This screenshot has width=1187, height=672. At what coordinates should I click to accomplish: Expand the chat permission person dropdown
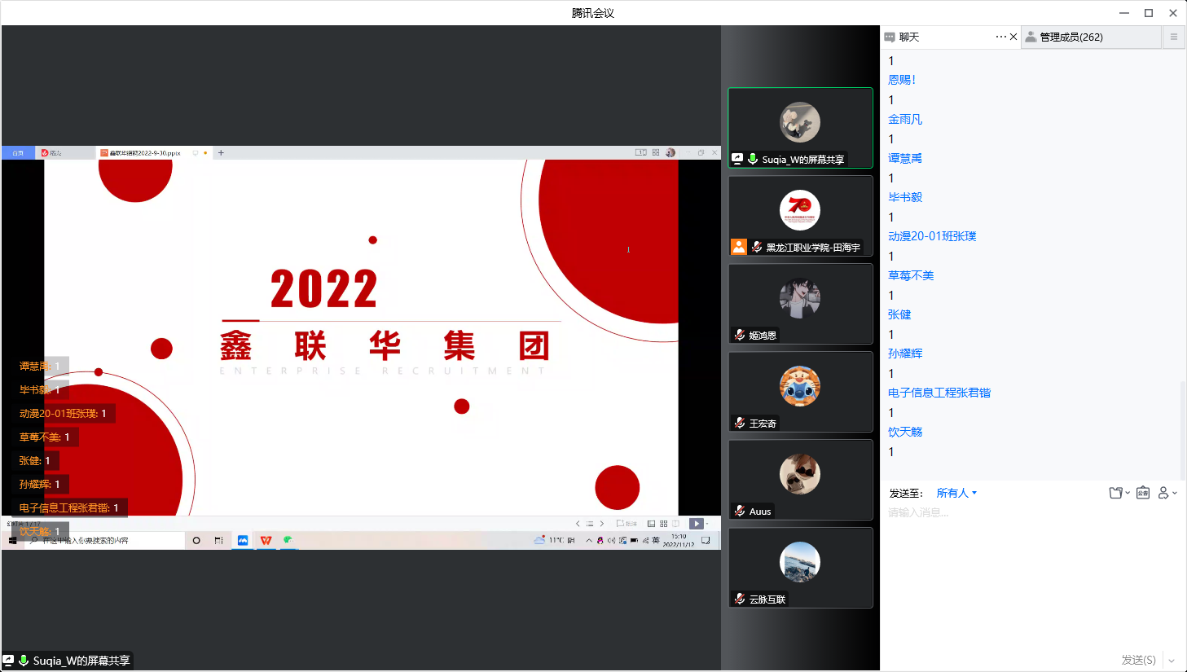pos(1167,493)
